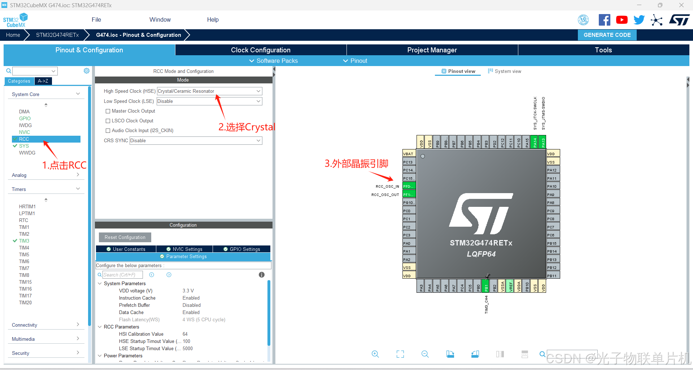The height and width of the screenshot is (370, 693).
Task: Collapse the System Parameters group
Action: coord(100,283)
